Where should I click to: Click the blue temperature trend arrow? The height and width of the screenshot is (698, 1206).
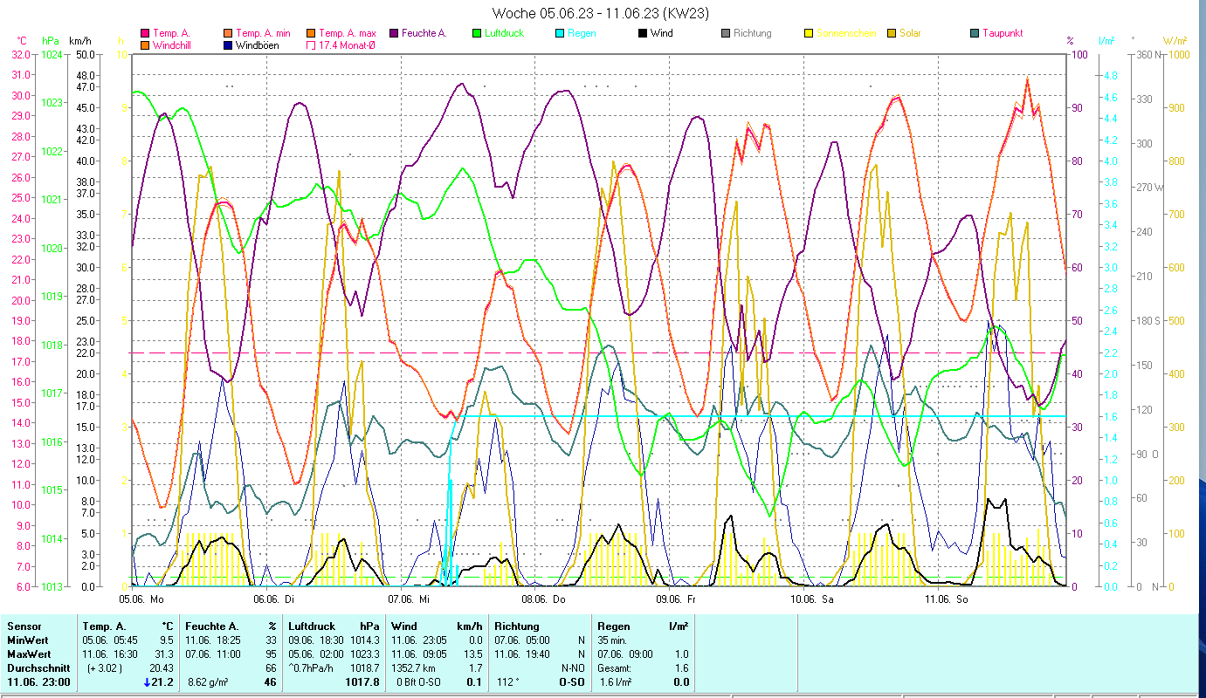pos(147,682)
